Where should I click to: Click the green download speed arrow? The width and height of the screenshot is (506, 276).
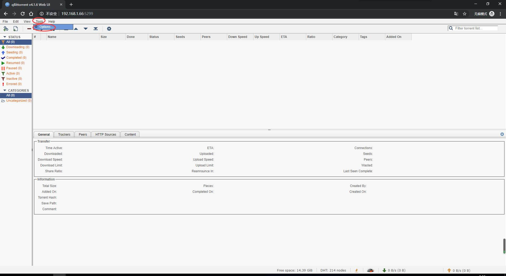coord(384,270)
